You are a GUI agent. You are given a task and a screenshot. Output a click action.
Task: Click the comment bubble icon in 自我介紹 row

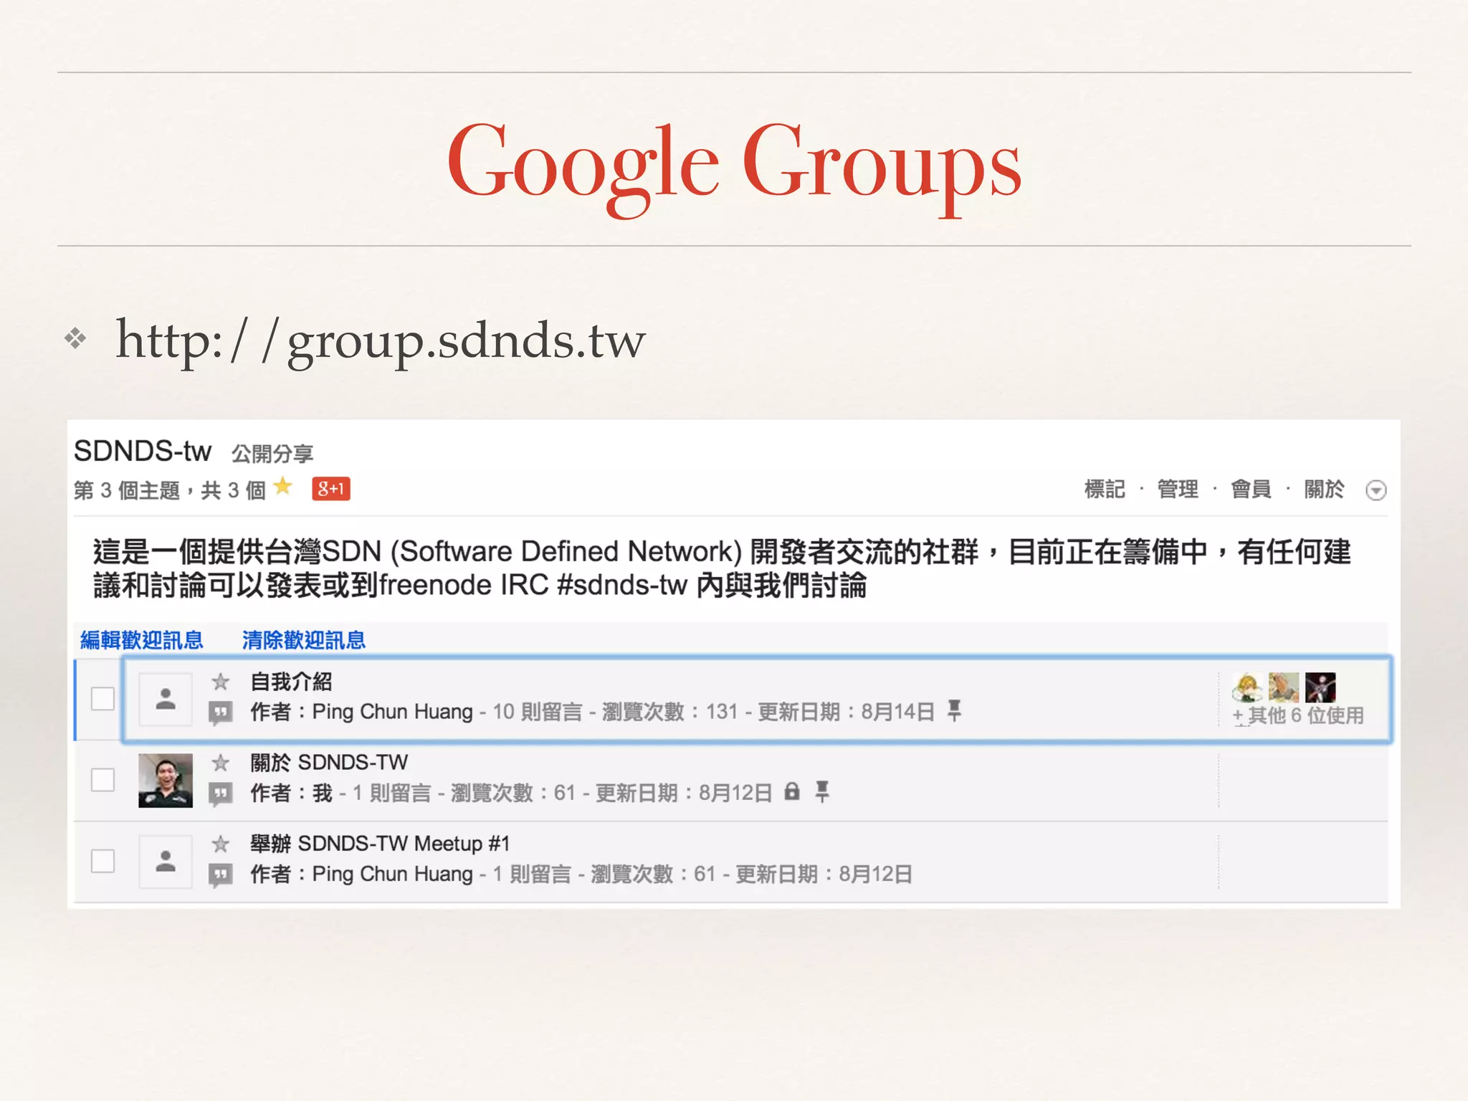point(221,713)
